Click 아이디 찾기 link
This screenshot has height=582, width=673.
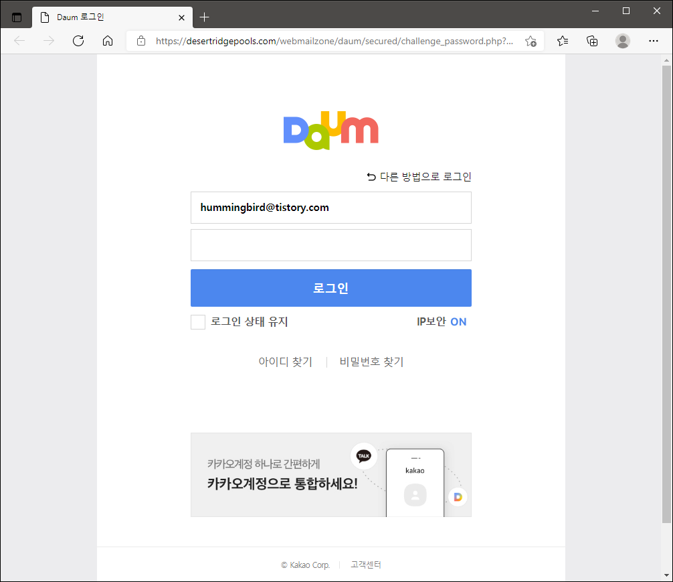coord(286,362)
